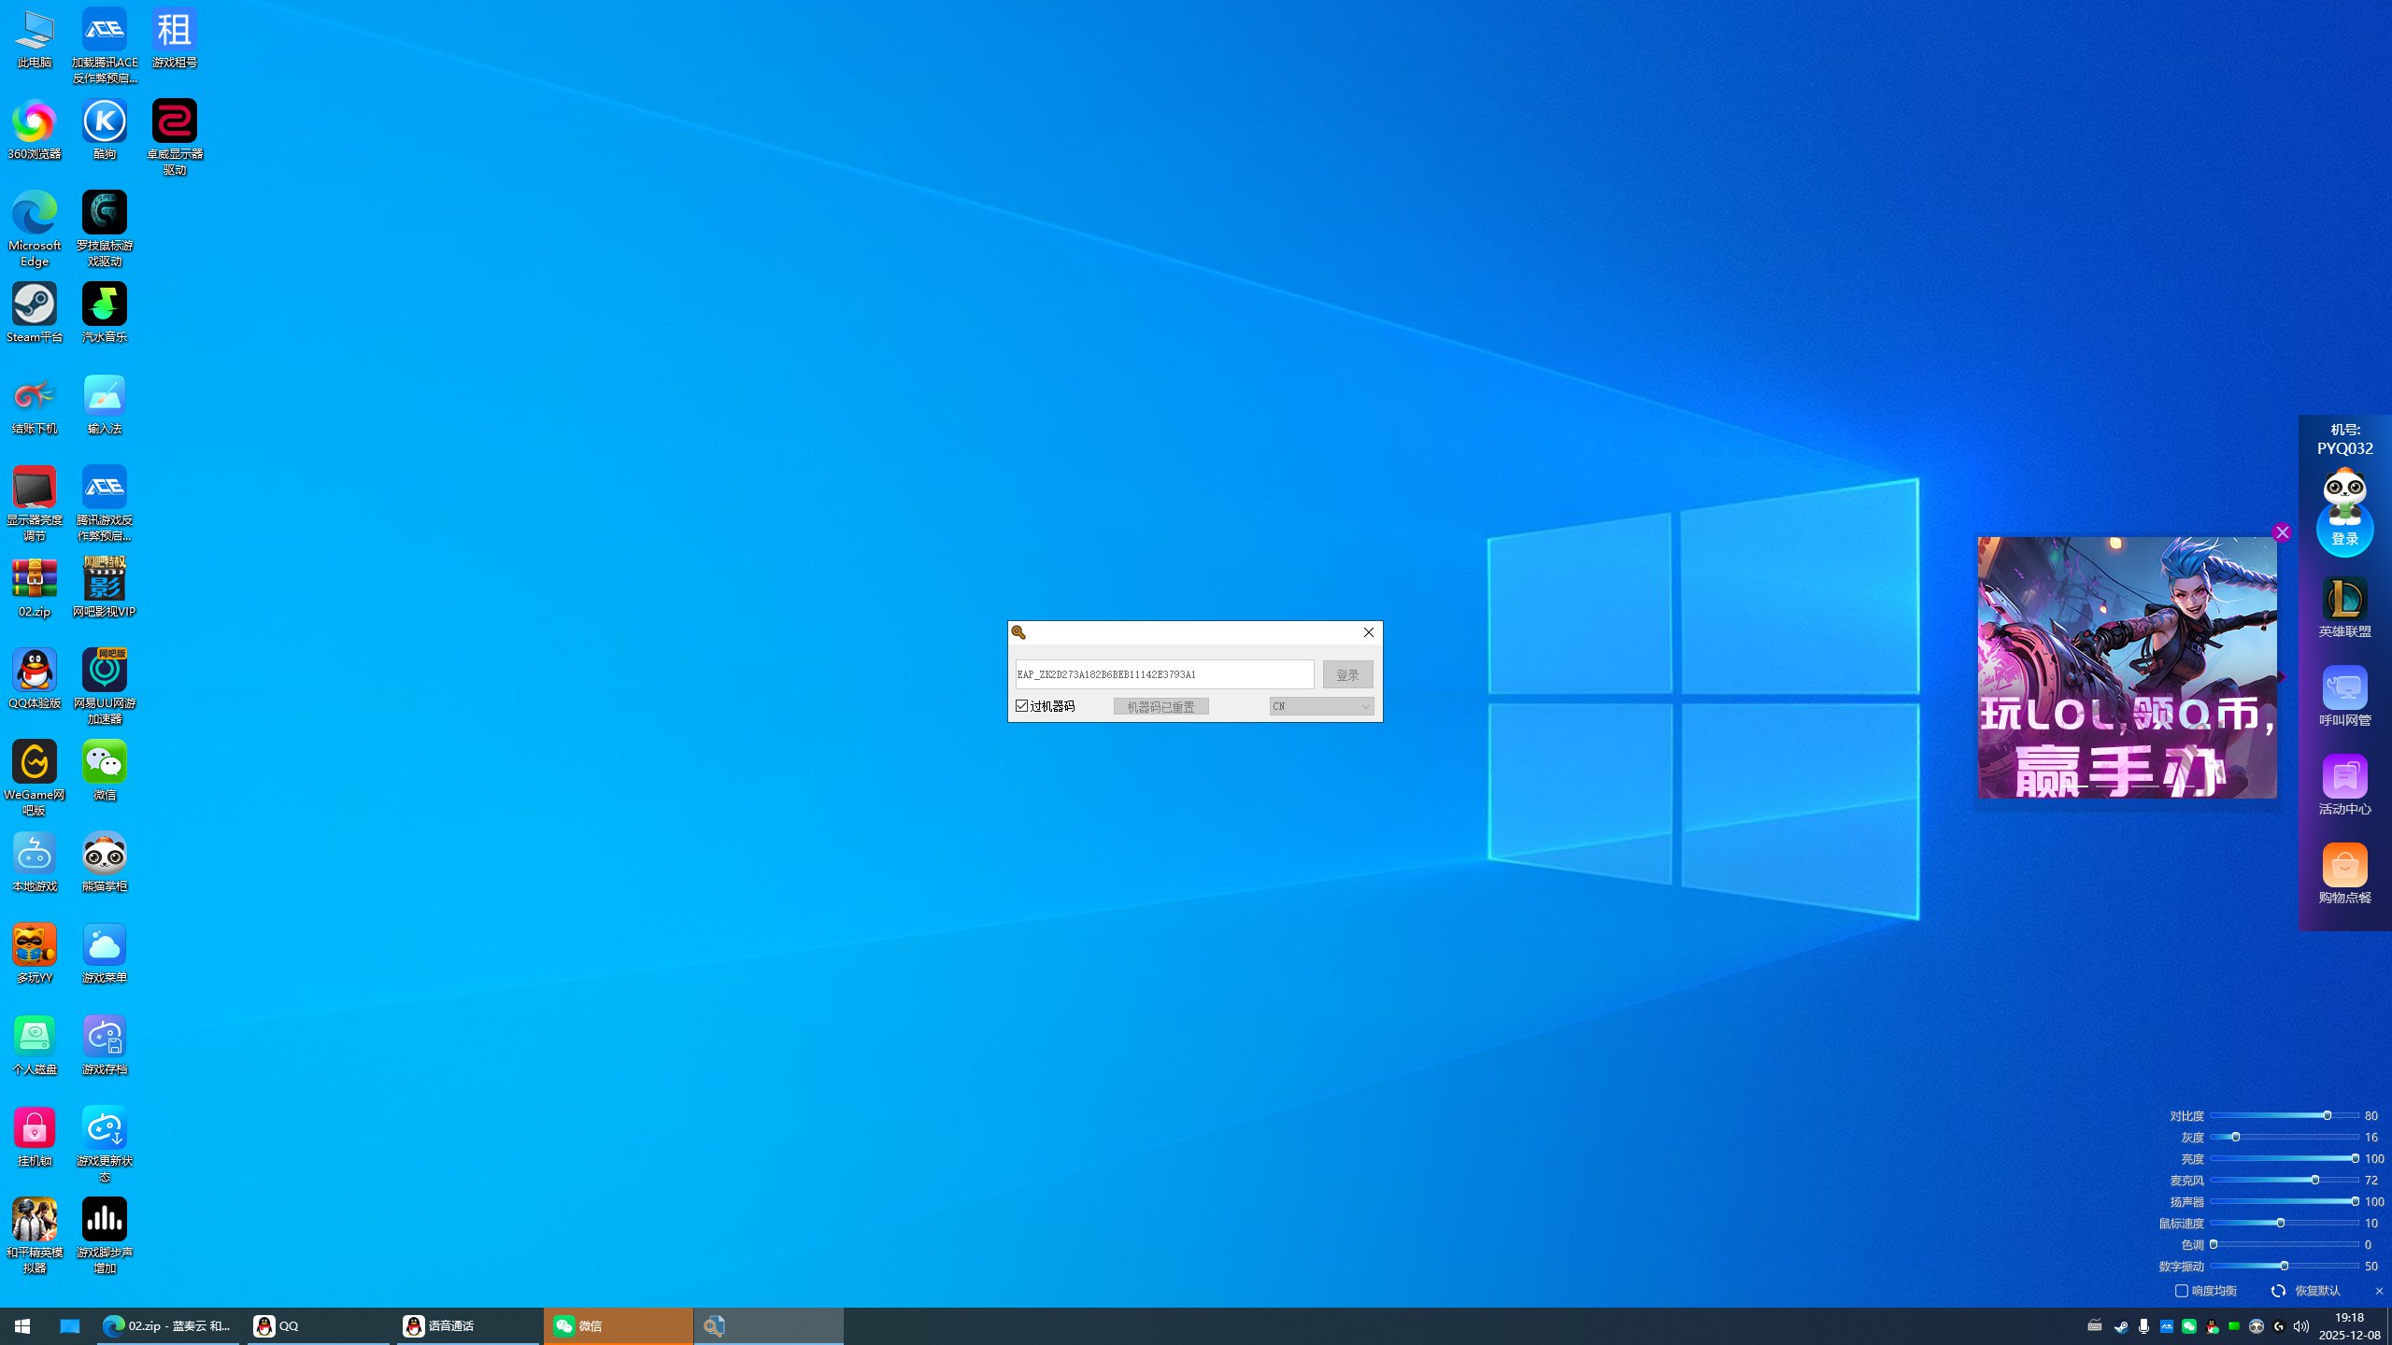Adjust the 对比度 slider
The image size is (2392, 1345).
pyautogui.click(x=2327, y=1115)
